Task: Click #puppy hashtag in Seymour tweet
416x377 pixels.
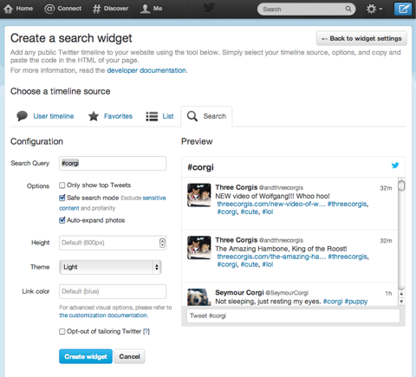Action: 356,302
